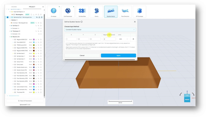Toggle the Spherene Part 1 checkbox
206x117 pixels.
tap(8, 17)
